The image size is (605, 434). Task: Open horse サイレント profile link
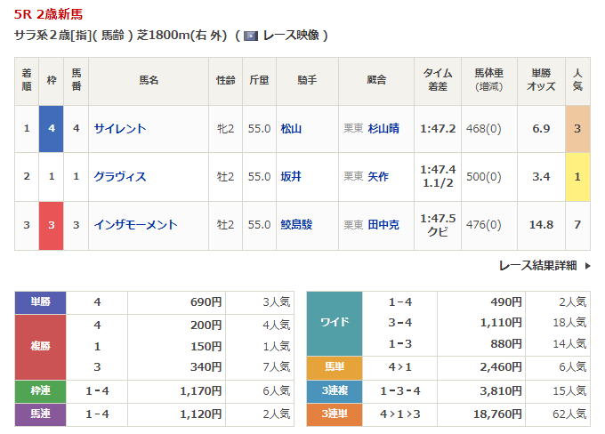coord(120,129)
